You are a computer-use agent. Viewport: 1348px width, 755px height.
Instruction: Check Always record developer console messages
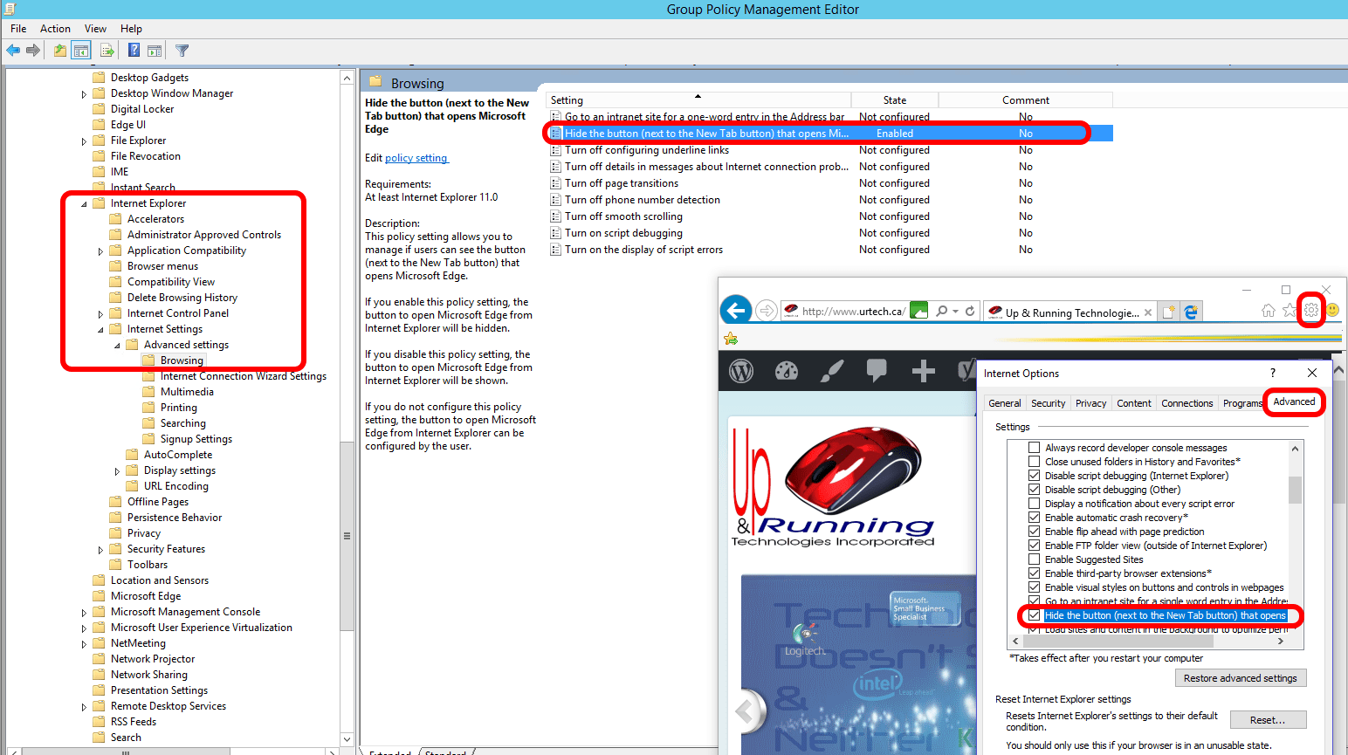pos(1034,448)
